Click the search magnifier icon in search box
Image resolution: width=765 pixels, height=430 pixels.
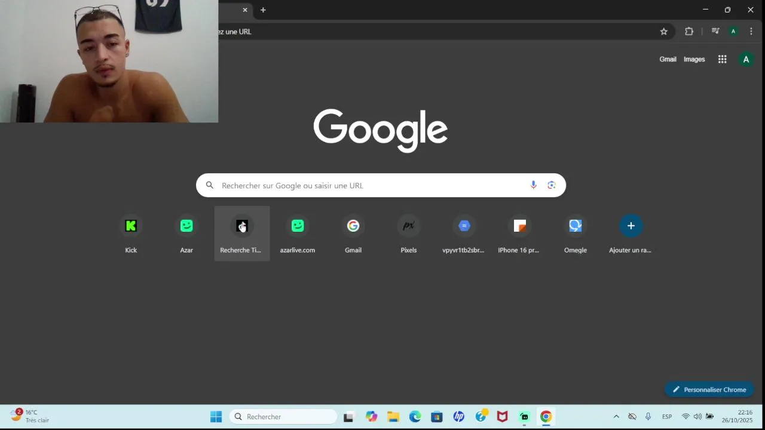(210, 185)
